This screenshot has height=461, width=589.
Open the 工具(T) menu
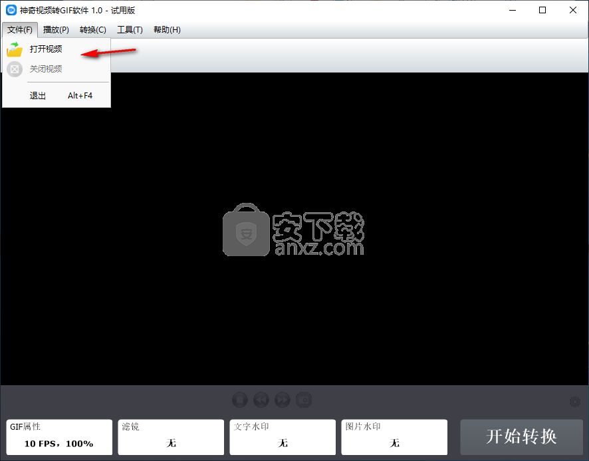click(130, 30)
